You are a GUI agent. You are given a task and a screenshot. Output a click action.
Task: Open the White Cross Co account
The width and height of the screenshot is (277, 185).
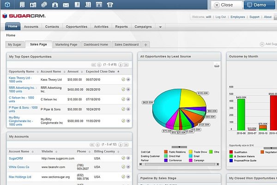click(x=19, y=167)
